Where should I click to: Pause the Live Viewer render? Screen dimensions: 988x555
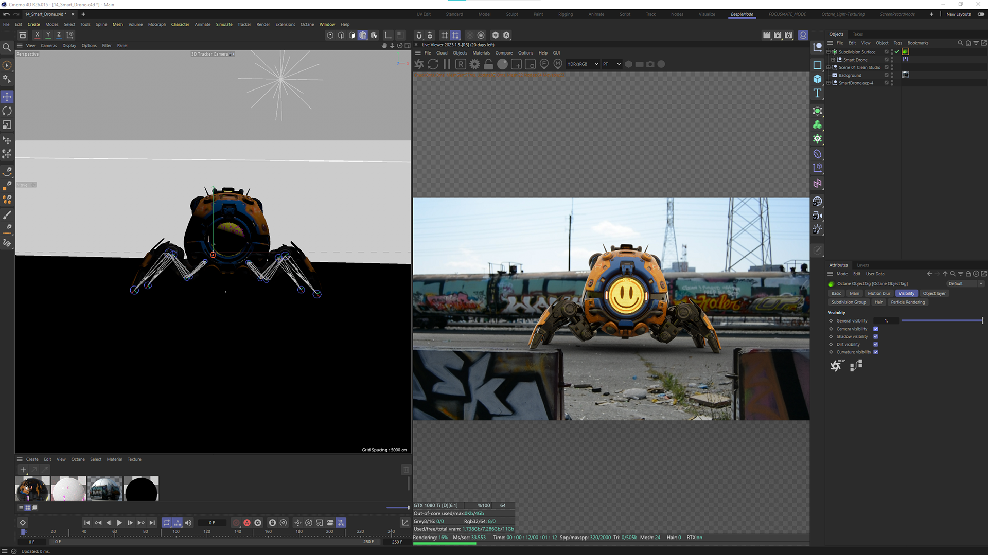[447, 64]
